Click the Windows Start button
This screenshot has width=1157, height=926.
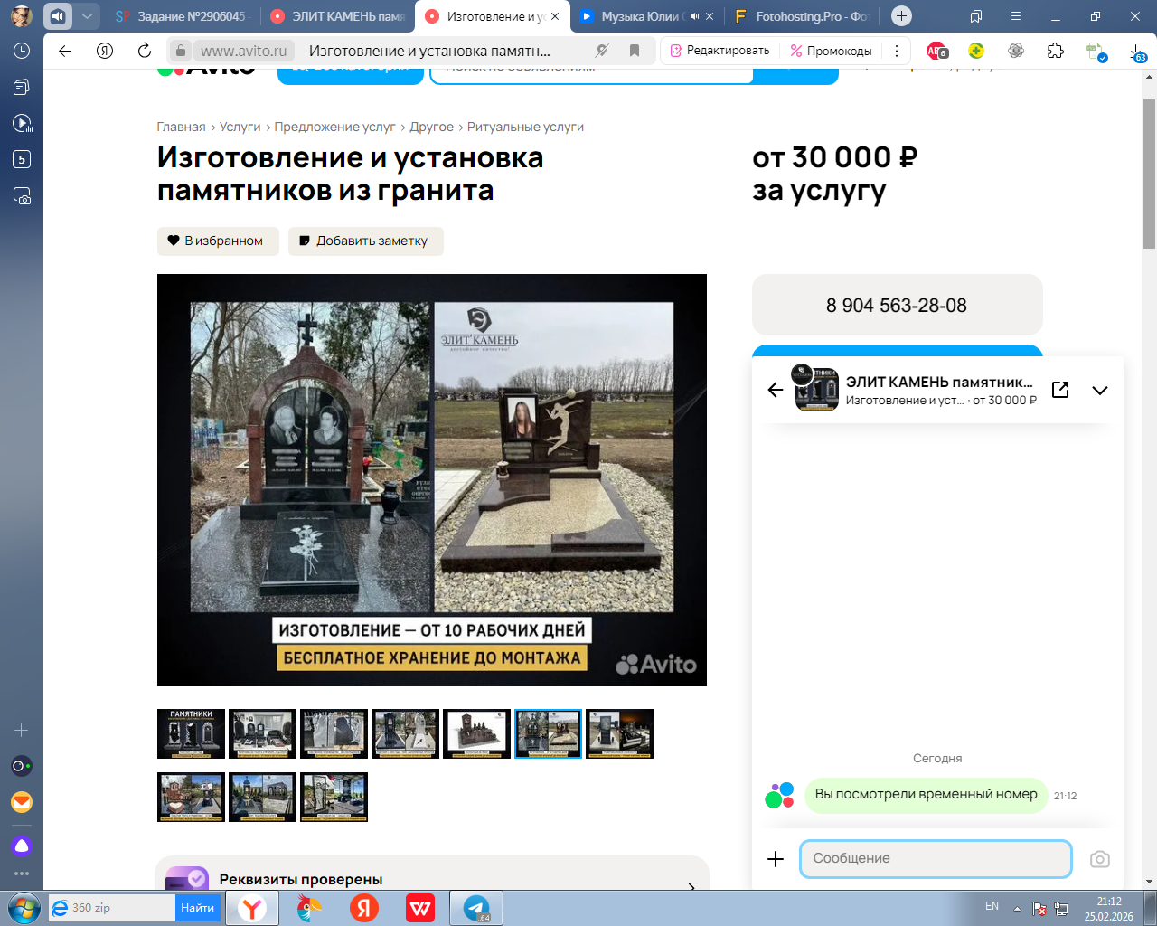23,908
